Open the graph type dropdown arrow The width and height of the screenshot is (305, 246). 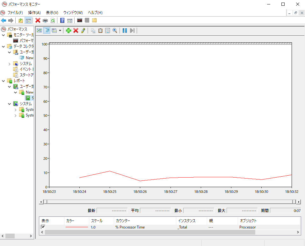pos(60,30)
